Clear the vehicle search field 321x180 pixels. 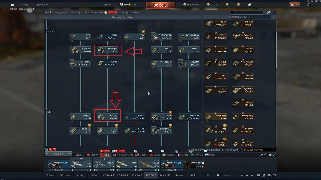click(x=265, y=12)
